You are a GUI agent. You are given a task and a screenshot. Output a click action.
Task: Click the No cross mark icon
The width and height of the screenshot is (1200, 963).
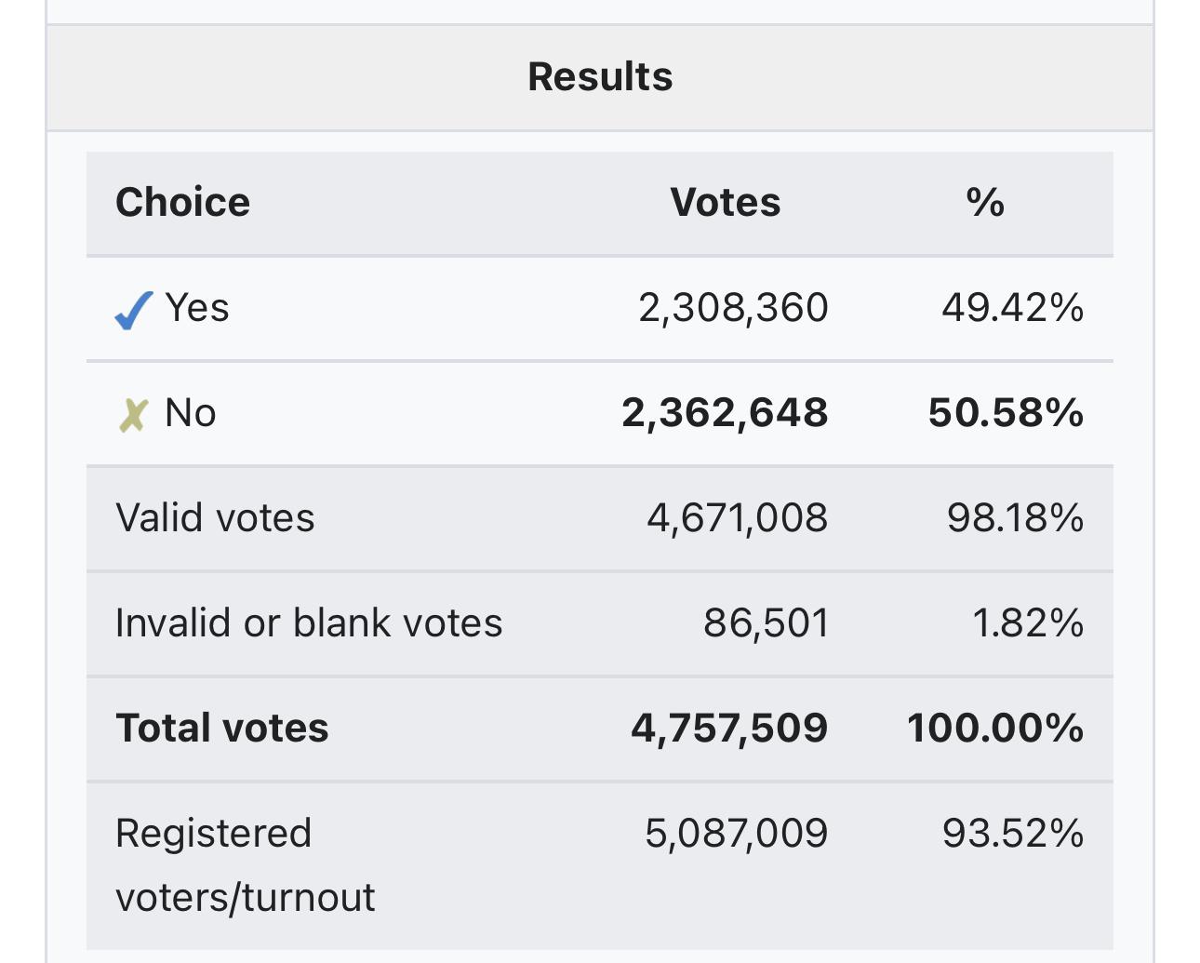coord(133,415)
